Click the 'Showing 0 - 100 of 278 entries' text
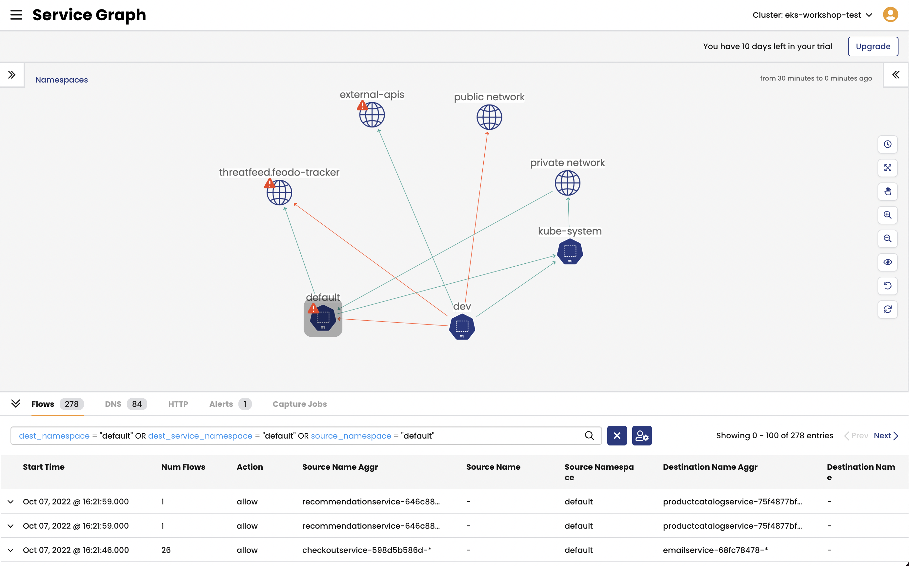This screenshot has width=909, height=566. pos(775,436)
